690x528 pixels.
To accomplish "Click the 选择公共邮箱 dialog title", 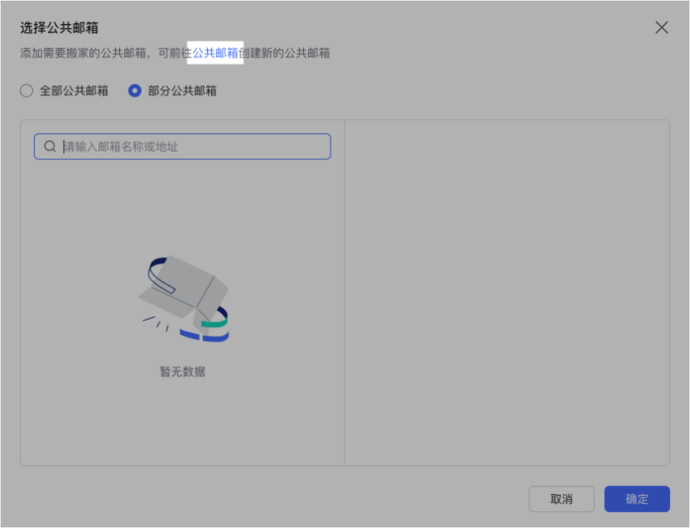I will coord(59,27).
